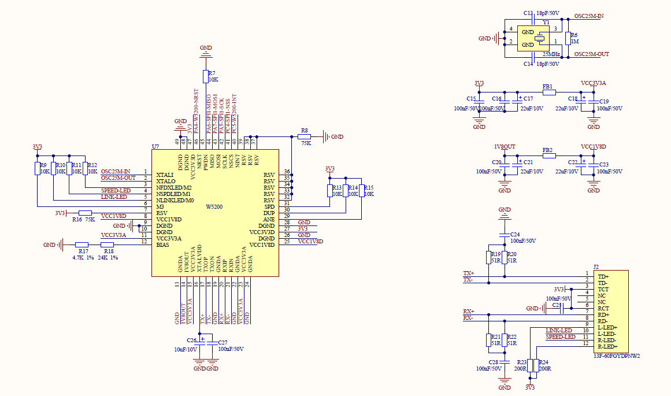Click resistor R15 10K symbol

pos(362,191)
